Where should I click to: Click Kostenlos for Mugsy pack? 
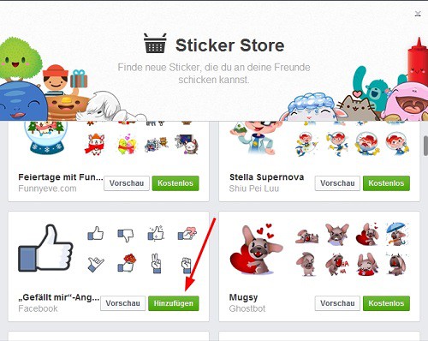pyautogui.click(x=386, y=303)
